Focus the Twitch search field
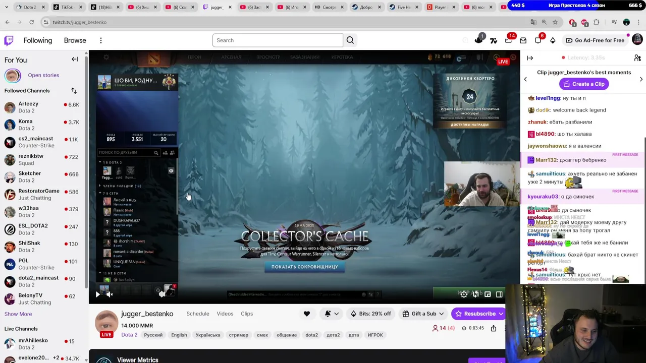This screenshot has width=646, height=363. point(278,40)
